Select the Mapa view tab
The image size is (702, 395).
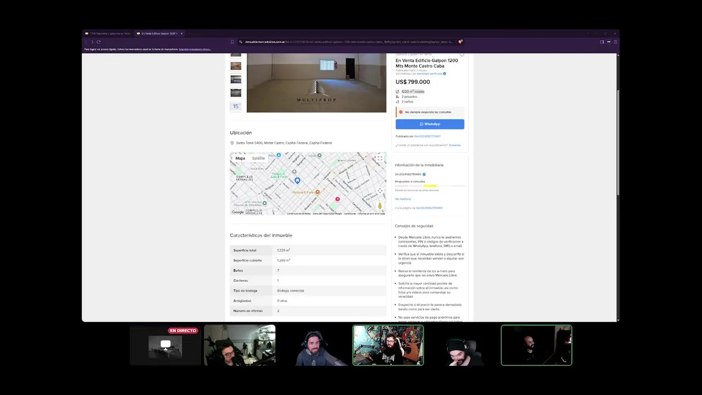pos(240,158)
